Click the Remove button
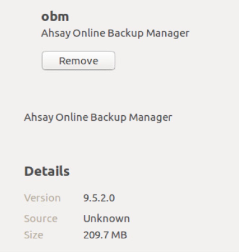 (x=78, y=61)
